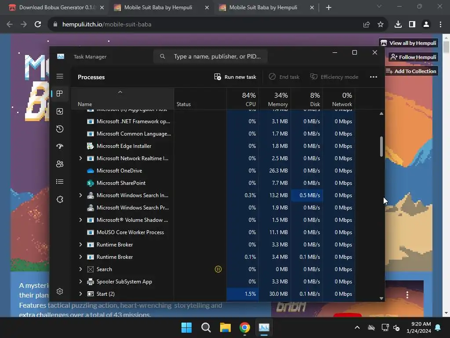Click End task button
450x338 pixels.
pos(284,77)
